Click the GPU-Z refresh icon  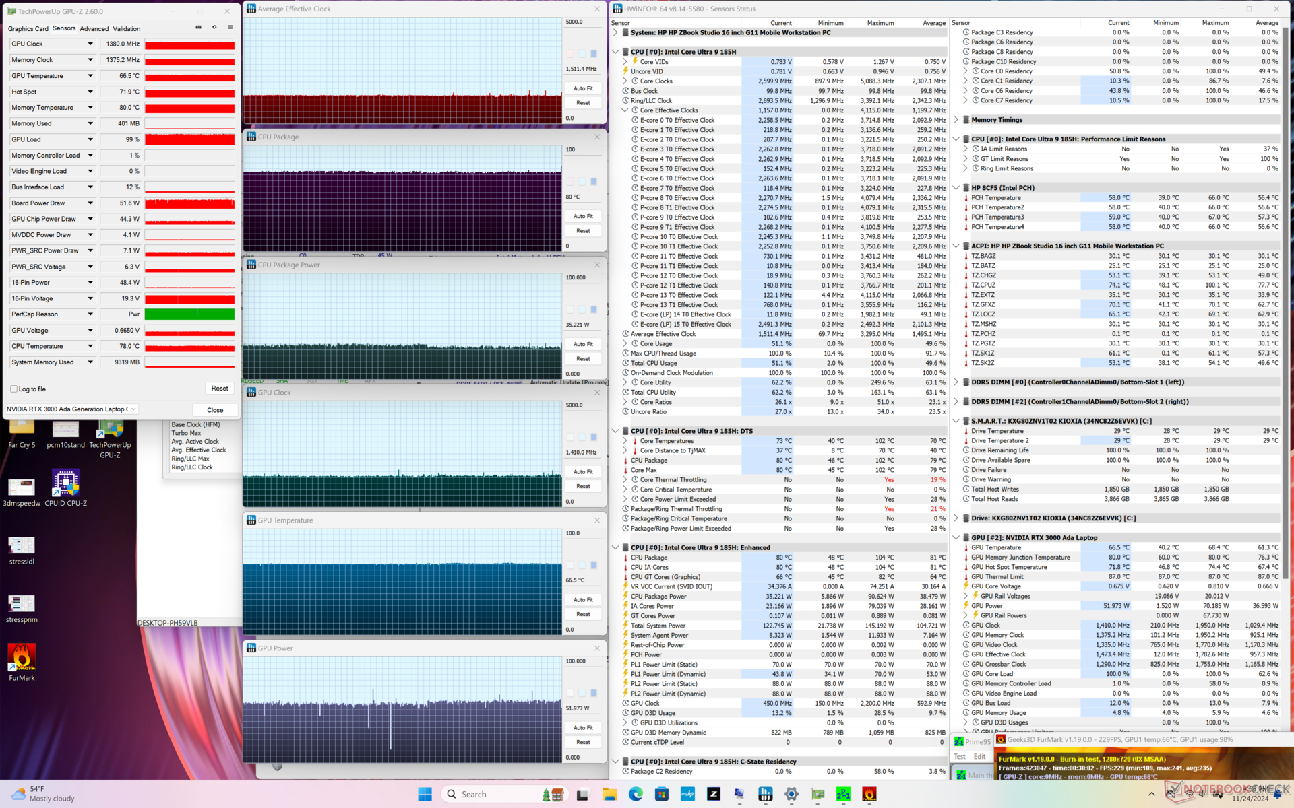[214, 28]
